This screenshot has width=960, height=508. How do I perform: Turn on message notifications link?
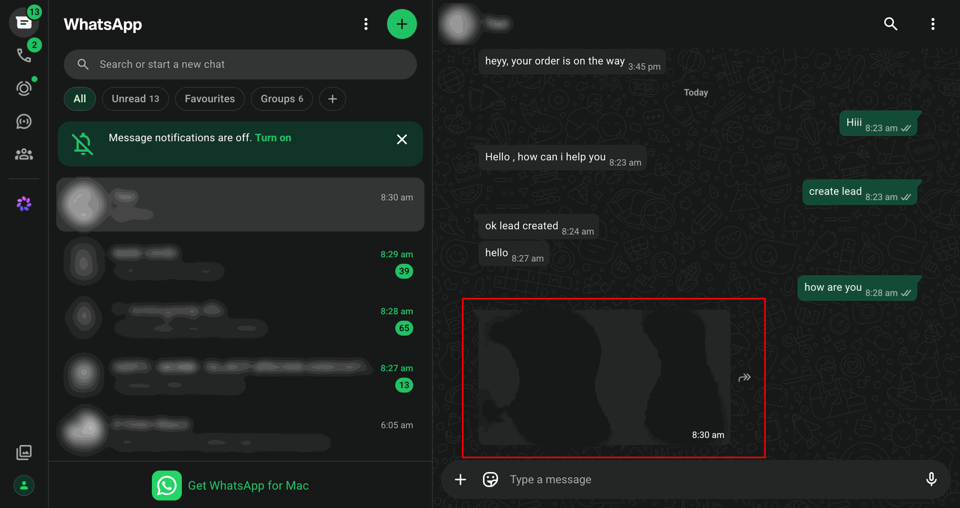coord(273,138)
